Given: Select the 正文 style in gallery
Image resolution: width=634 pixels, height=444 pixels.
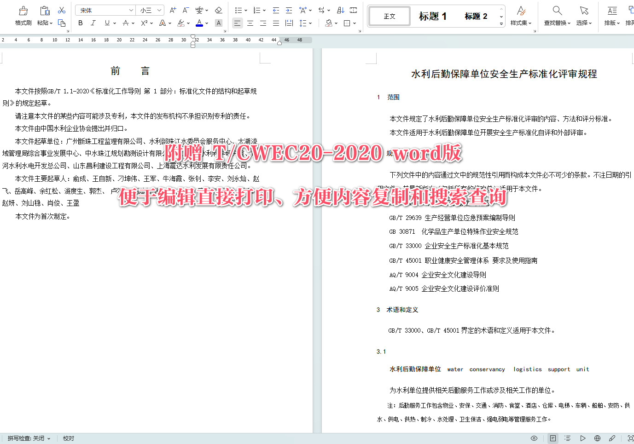Looking at the screenshot, I should [x=389, y=15].
